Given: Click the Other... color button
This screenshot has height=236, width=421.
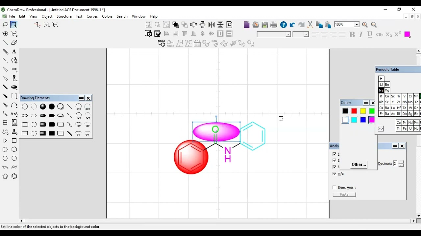Looking at the screenshot, I should tap(359, 165).
